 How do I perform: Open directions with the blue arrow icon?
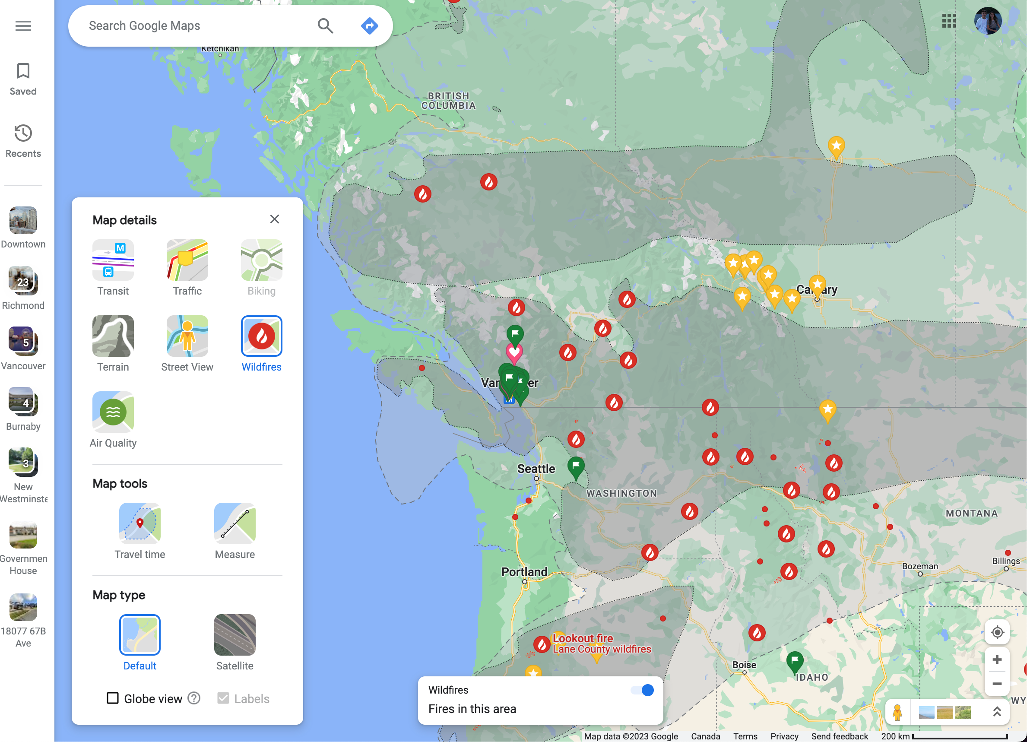pyautogui.click(x=370, y=26)
